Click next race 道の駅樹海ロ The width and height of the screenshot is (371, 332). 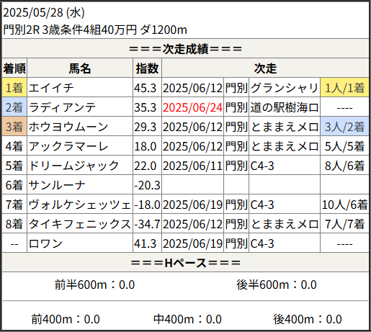(x=285, y=107)
